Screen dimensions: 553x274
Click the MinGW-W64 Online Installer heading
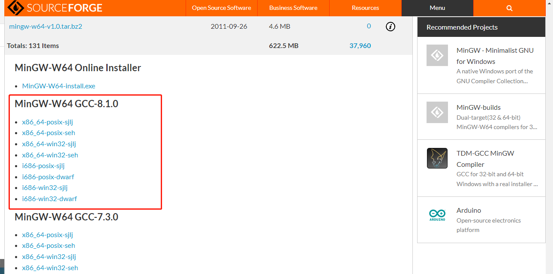tap(78, 68)
